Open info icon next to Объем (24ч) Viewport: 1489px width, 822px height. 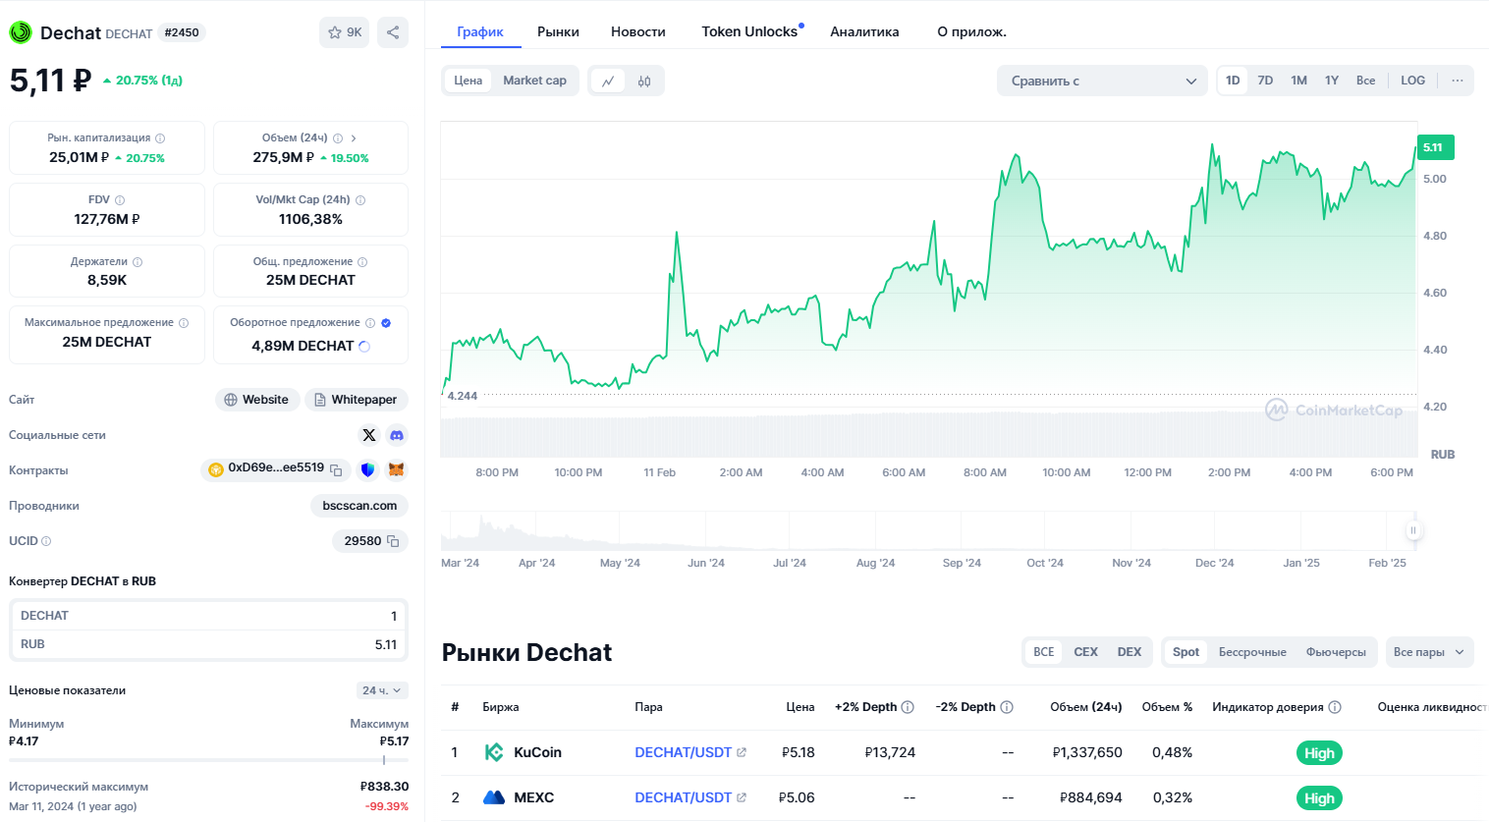[338, 138]
